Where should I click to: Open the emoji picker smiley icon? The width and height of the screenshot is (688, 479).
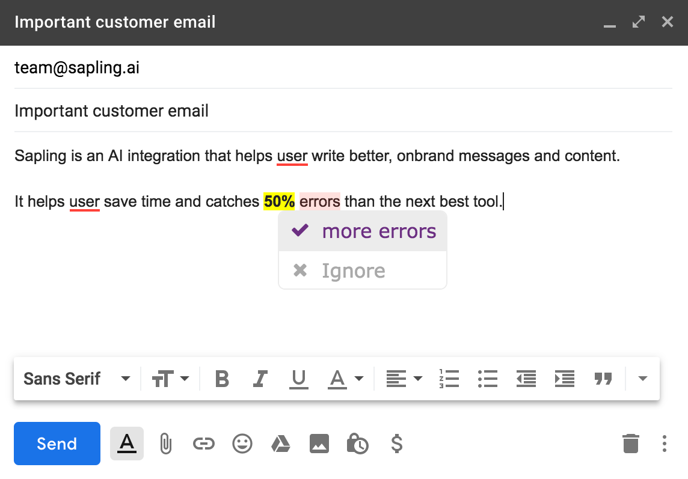click(x=242, y=444)
